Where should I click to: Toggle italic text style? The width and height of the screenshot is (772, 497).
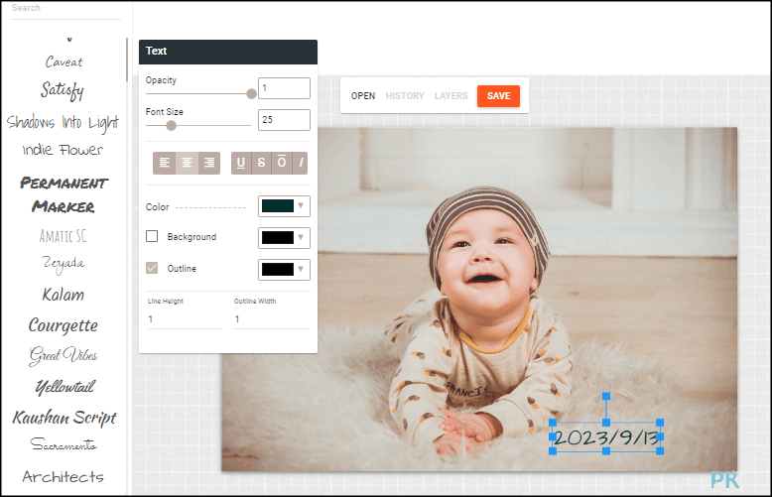tap(301, 163)
